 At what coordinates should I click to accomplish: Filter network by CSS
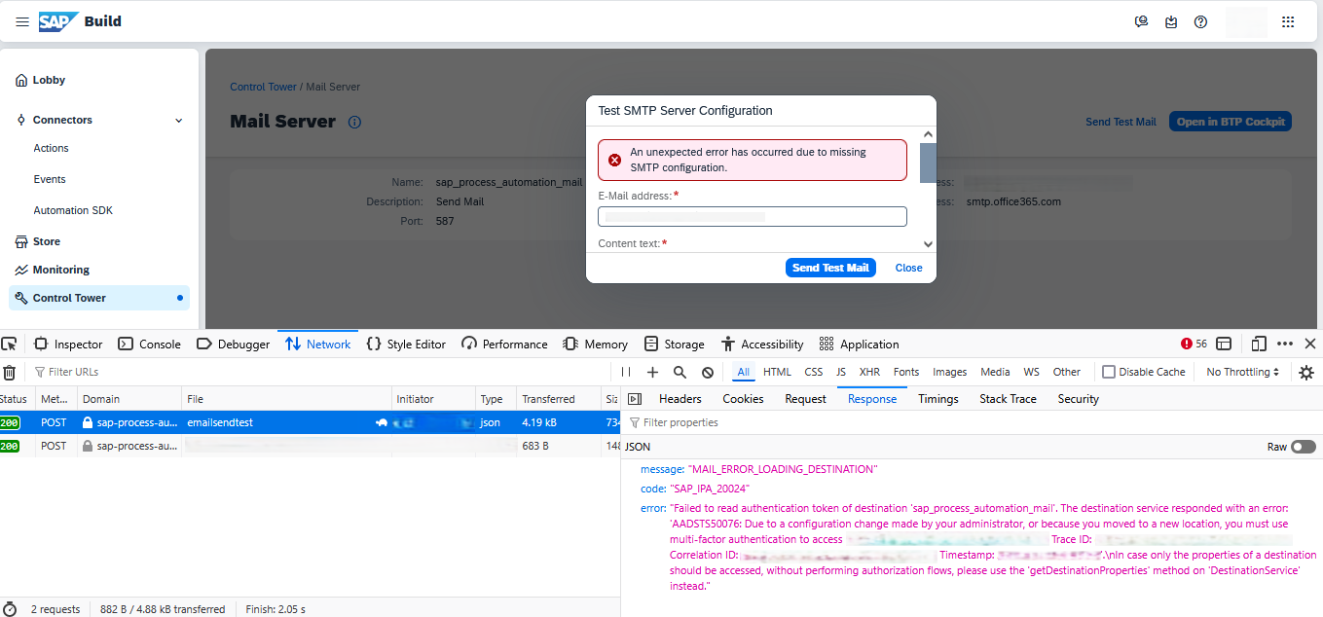(814, 372)
